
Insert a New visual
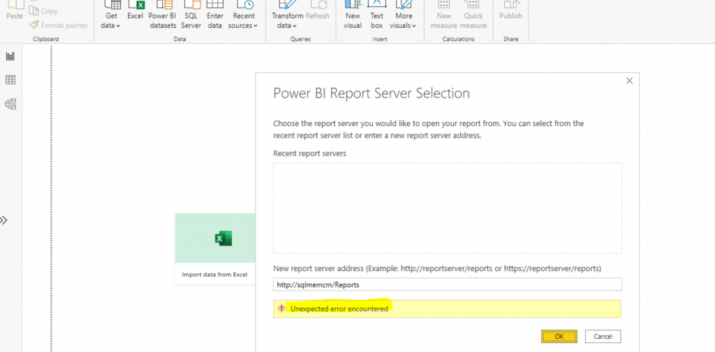coord(353,16)
